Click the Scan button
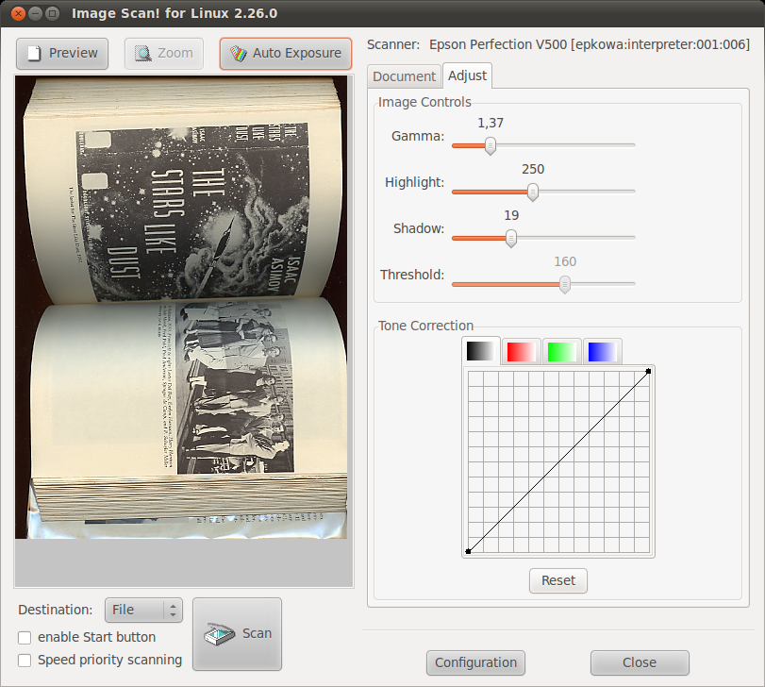Viewport: 765px width, 687px height. [x=237, y=634]
